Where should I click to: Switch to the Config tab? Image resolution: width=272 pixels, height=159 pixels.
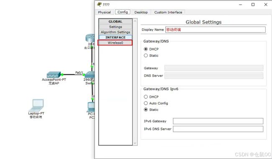tap(123, 12)
